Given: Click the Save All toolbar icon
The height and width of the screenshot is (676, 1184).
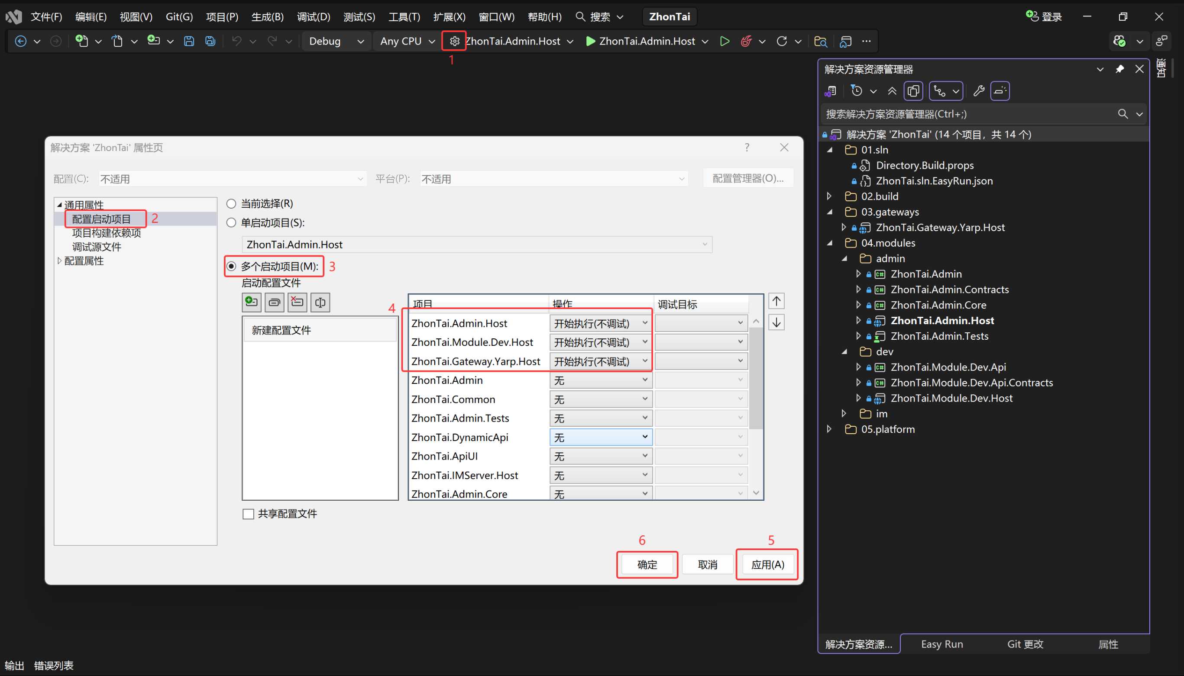Looking at the screenshot, I should [210, 41].
